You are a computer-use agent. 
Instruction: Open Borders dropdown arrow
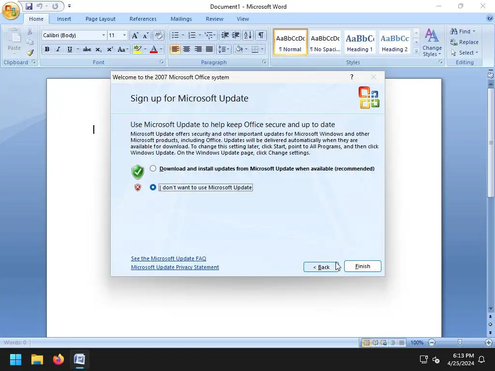coord(262,49)
